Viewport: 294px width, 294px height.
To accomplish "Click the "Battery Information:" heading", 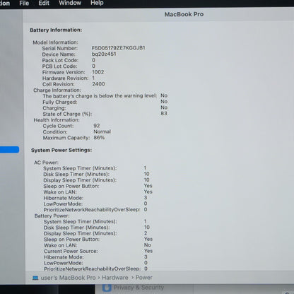I will click(x=56, y=30).
